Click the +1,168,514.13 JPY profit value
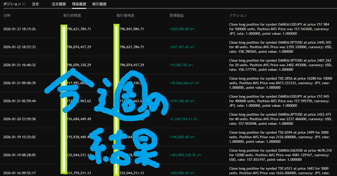 click(x=184, y=119)
